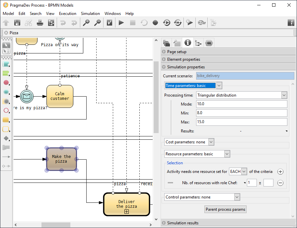Click the Save diskette icon in toolbar
This screenshot has width=297, height=228.
coord(17,23)
